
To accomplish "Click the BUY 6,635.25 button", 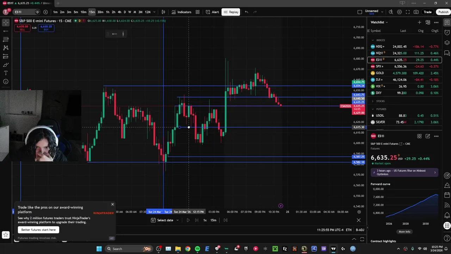I will pos(46,28).
